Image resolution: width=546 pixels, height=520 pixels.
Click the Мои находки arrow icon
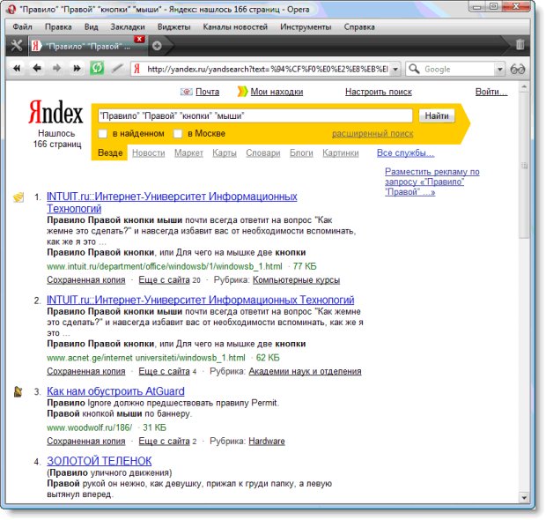(x=243, y=92)
